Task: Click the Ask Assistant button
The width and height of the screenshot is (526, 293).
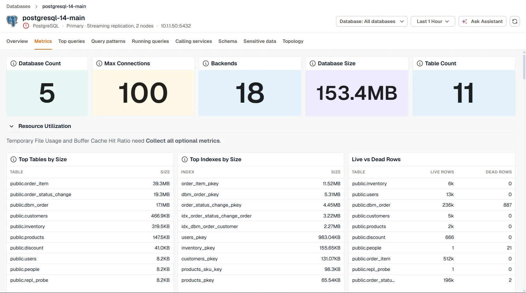Action: 482,21
